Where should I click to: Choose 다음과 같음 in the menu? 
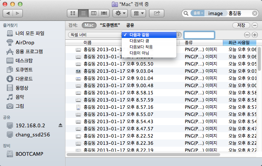(149, 35)
